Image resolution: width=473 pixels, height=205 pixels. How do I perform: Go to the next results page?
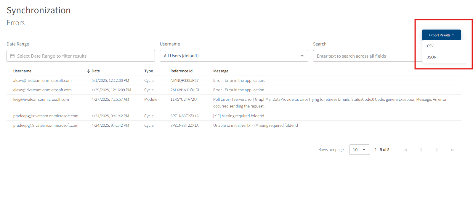click(x=437, y=150)
